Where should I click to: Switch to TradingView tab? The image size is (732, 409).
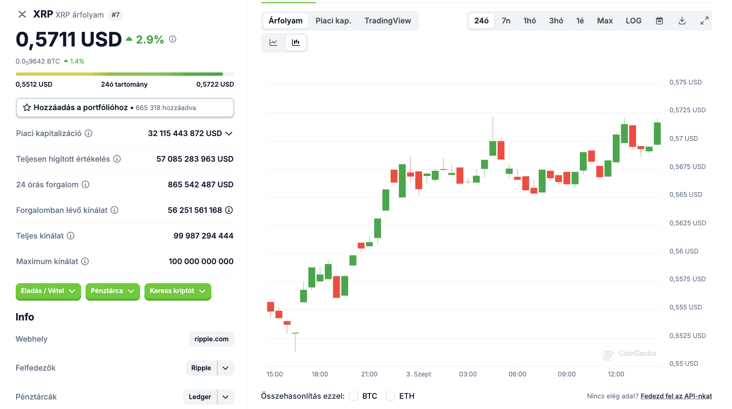click(388, 21)
